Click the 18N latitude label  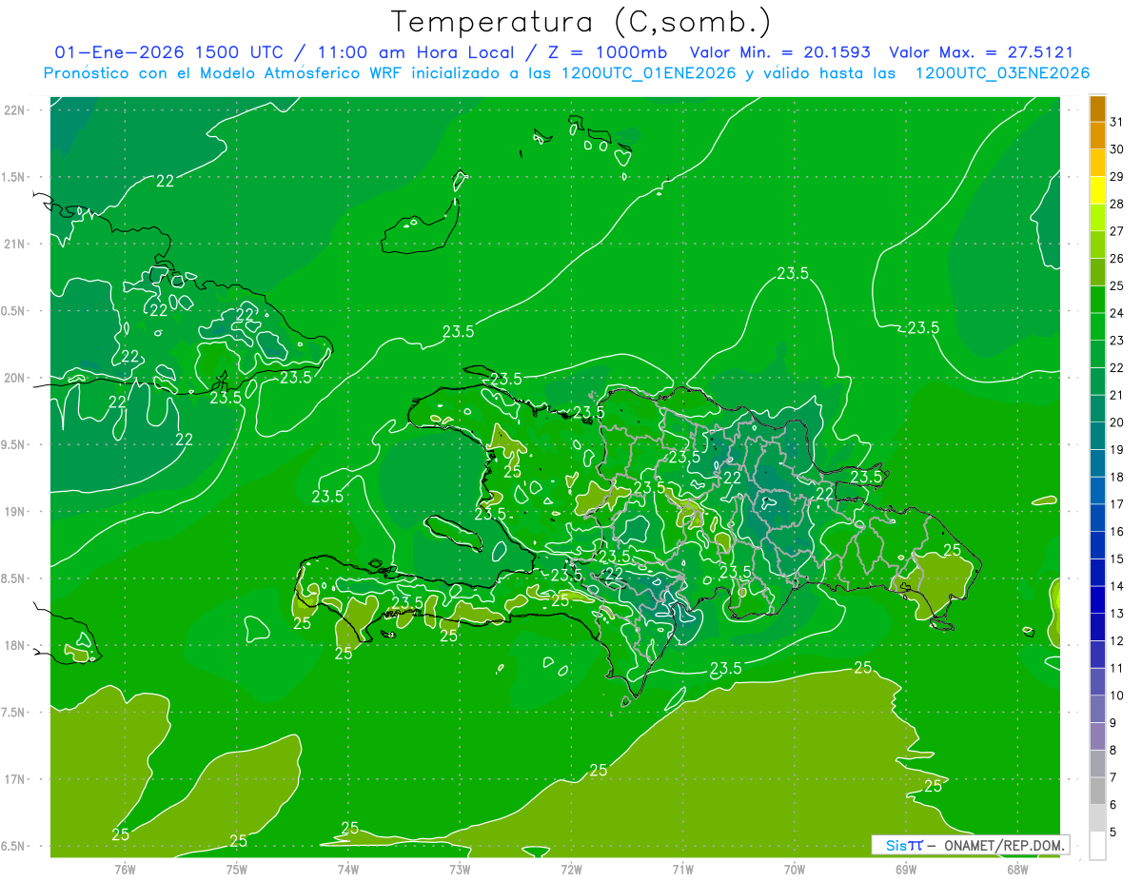coord(14,645)
